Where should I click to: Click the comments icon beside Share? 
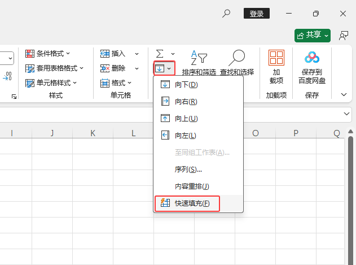343,35
